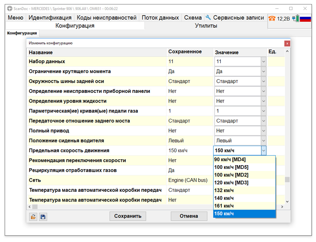The height and width of the screenshot is (242, 316).
Task: Select the 161 км/ч option
Action: (244, 206)
